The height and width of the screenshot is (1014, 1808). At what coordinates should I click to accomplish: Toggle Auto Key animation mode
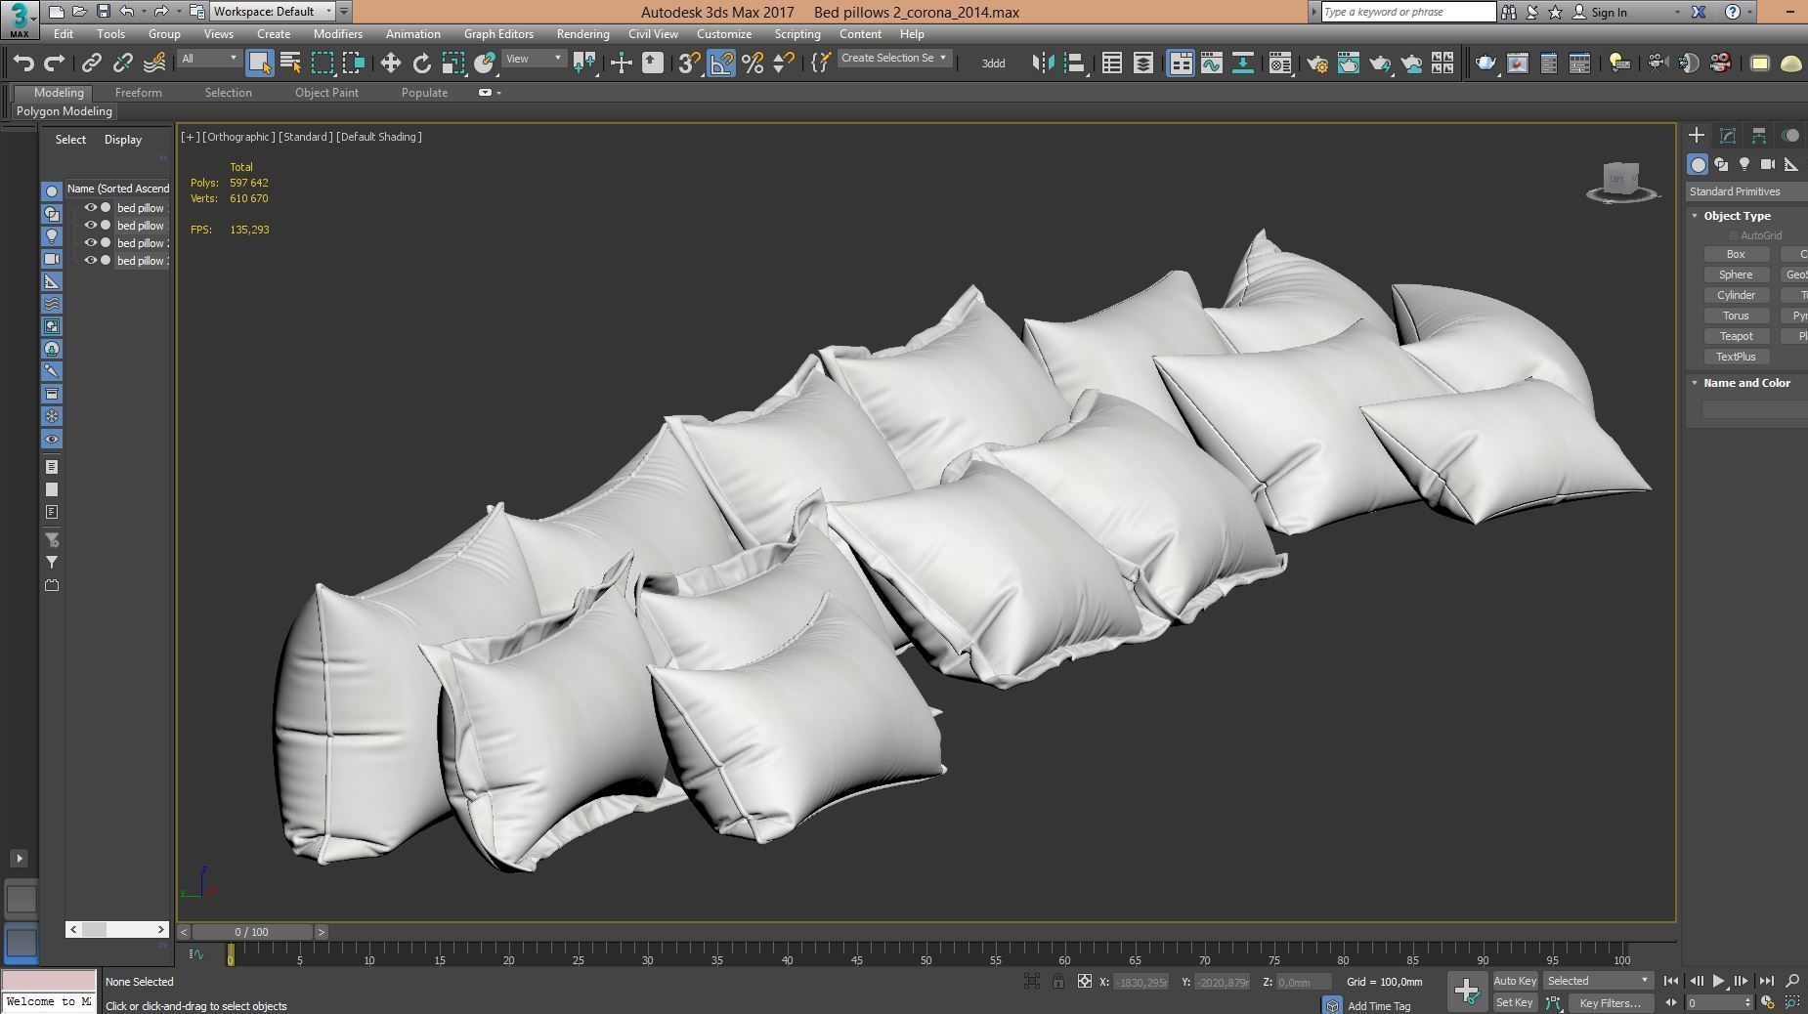pyautogui.click(x=1515, y=981)
